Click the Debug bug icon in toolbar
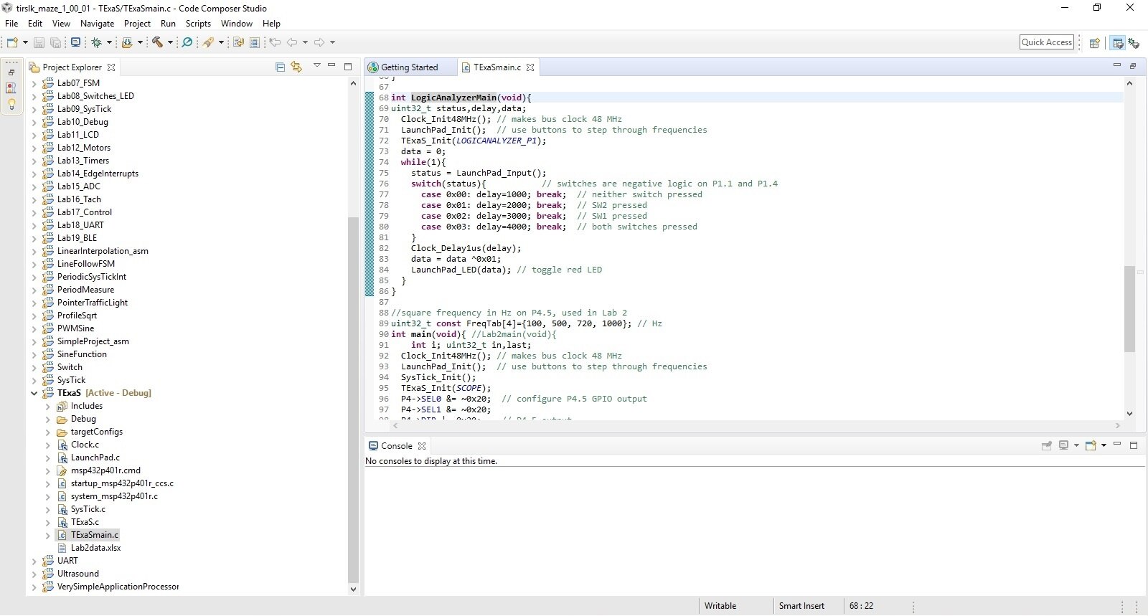This screenshot has height=616, width=1148. coord(96,42)
